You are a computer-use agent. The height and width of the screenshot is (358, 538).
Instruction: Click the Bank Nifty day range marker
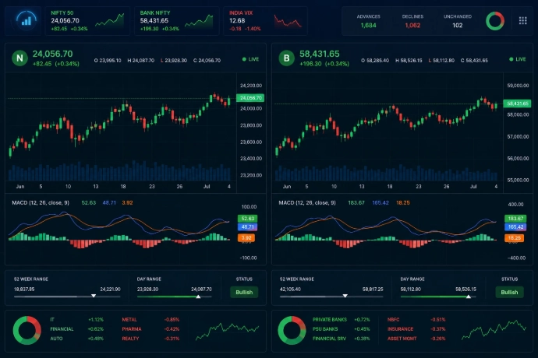[x=469, y=297]
